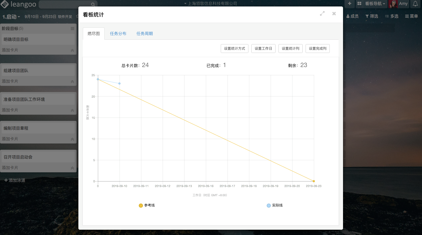Click the 设置工作日 button

[263, 49]
